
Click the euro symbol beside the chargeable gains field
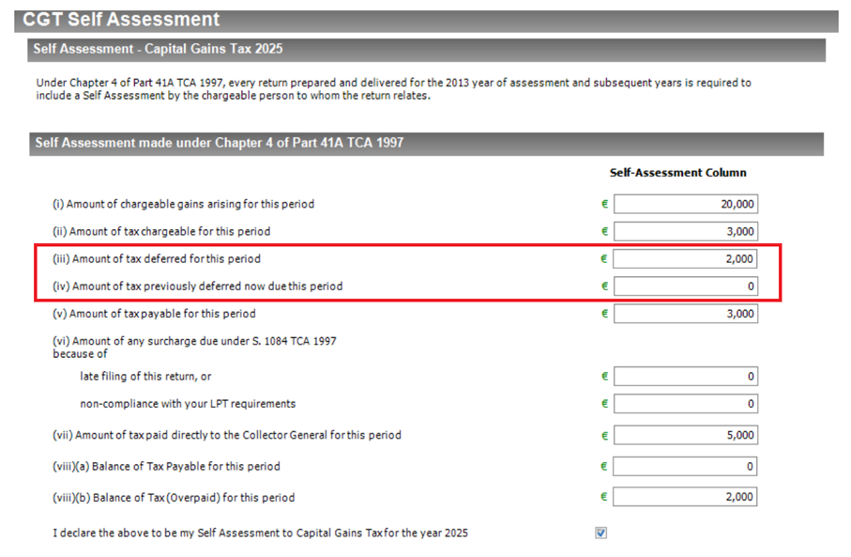[604, 205]
